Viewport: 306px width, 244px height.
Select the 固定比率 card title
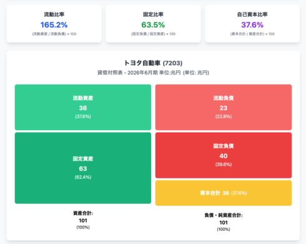pyautogui.click(x=153, y=14)
